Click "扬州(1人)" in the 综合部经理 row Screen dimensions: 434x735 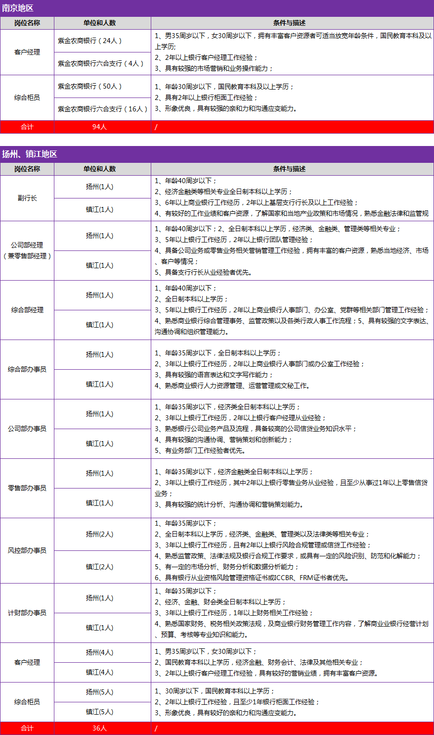(99, 295)
